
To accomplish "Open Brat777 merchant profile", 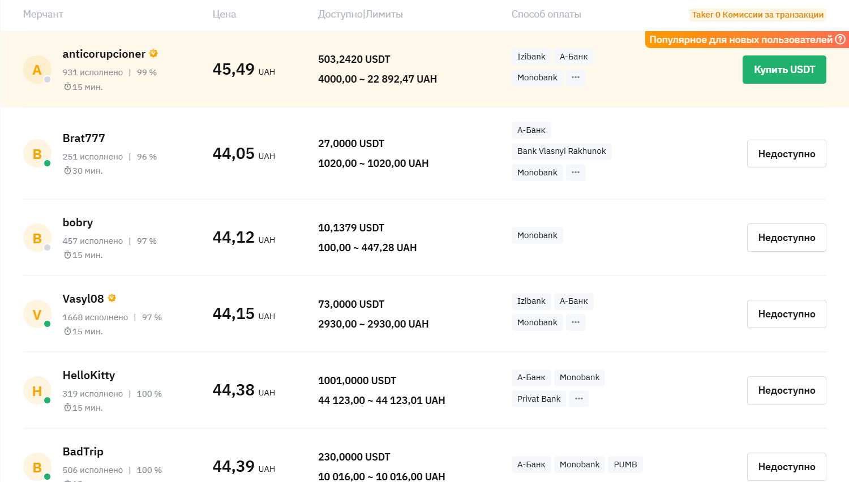I will click(x=84, y=138).
